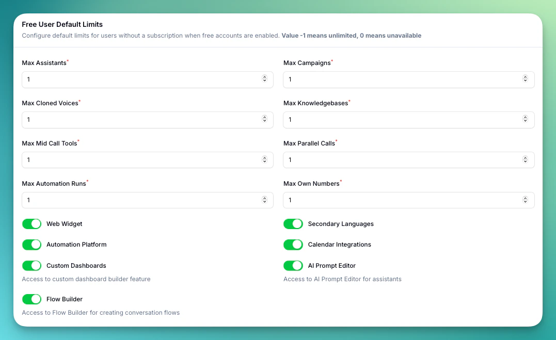The width and height of the screenshot is (556, 340).
Task: Use the Max Campaigns spinner arrows
Action: pos(525,78)
